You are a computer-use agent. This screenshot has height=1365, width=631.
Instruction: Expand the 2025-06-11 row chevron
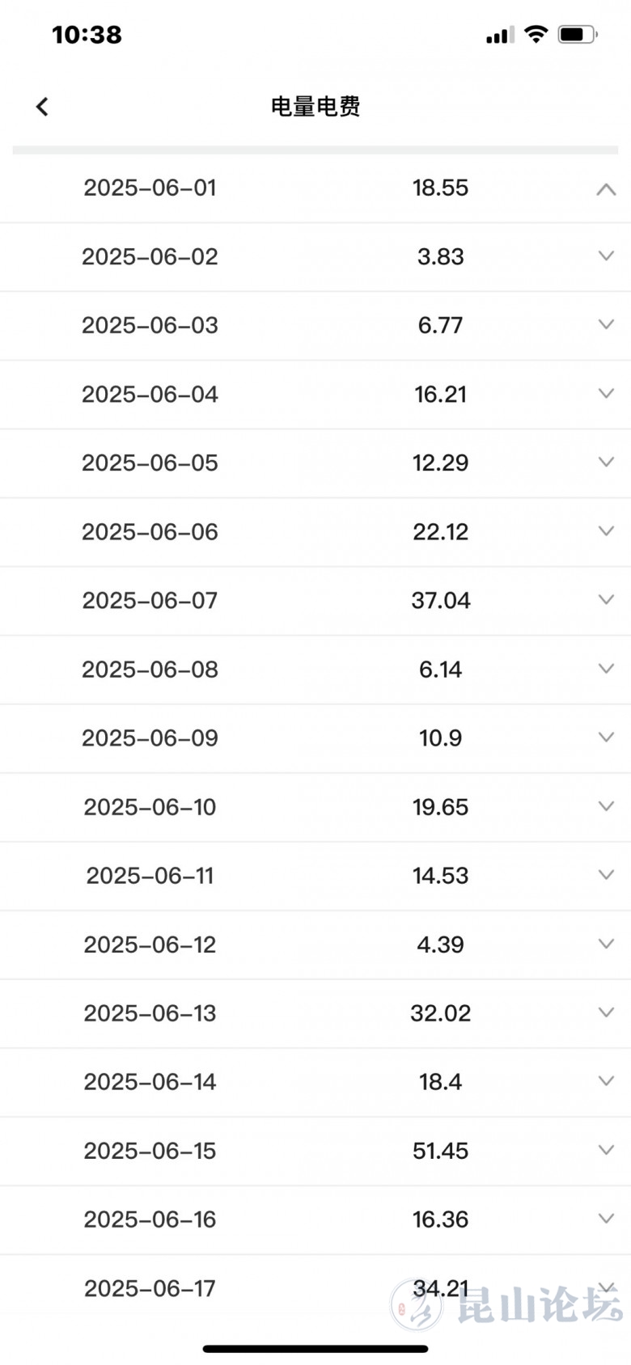point(606,875)
